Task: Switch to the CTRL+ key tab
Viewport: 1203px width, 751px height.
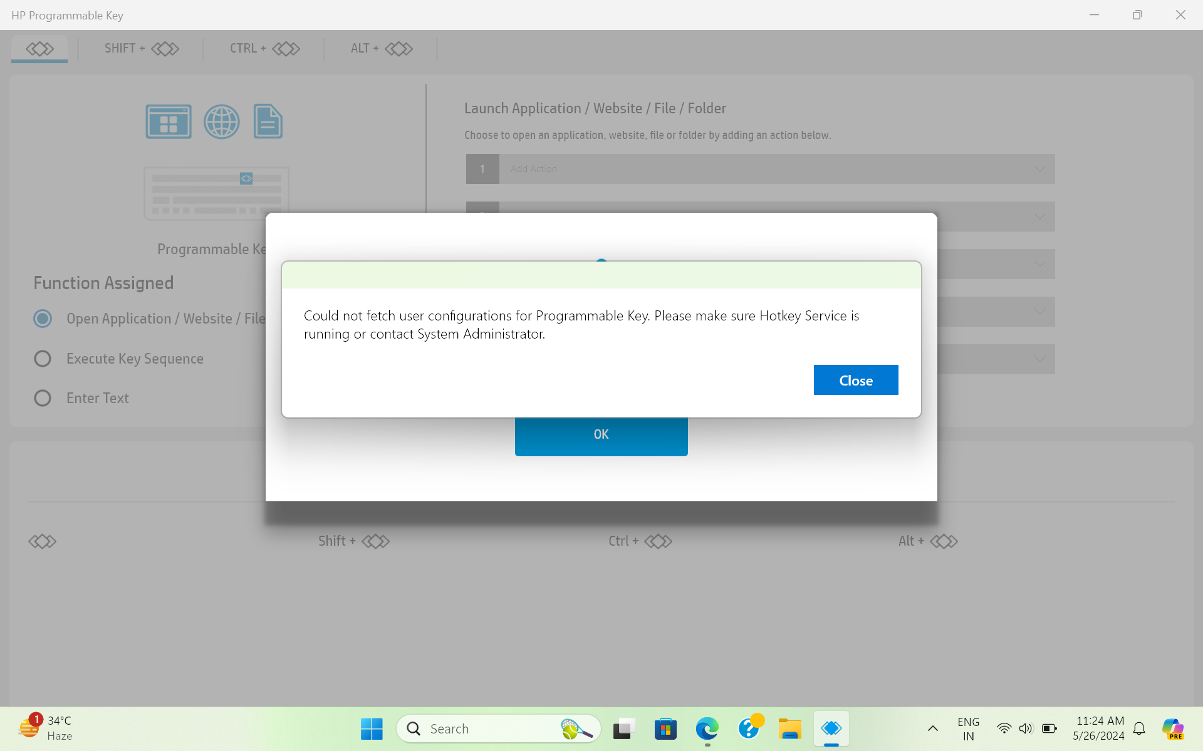Action: pyautogui.click(x=263, y=48)
